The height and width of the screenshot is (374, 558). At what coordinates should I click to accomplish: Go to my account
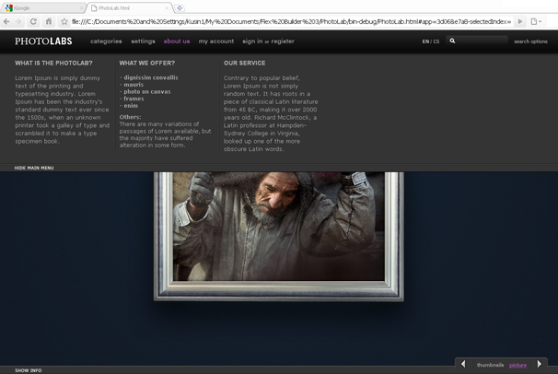(216, 41)
